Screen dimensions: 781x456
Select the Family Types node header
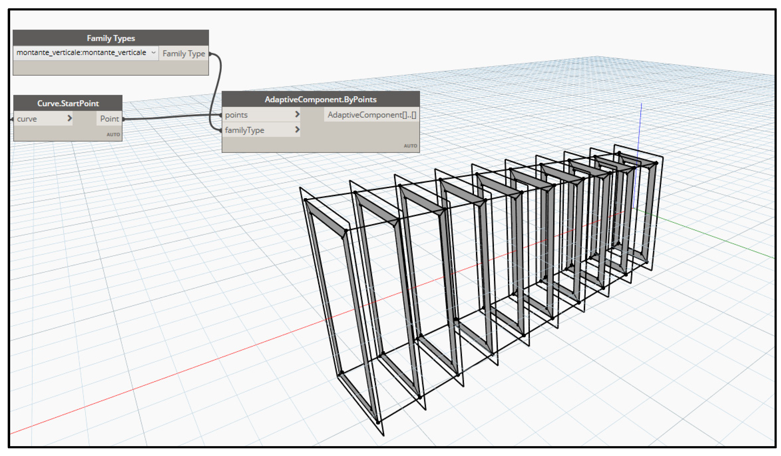(x=111, y=38)
